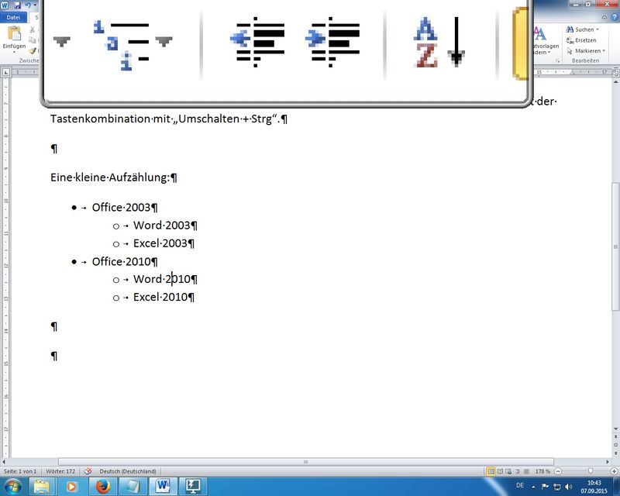Click Wörter: 172 word count
The height and width of the screenshot is (496, 620).
60,471
